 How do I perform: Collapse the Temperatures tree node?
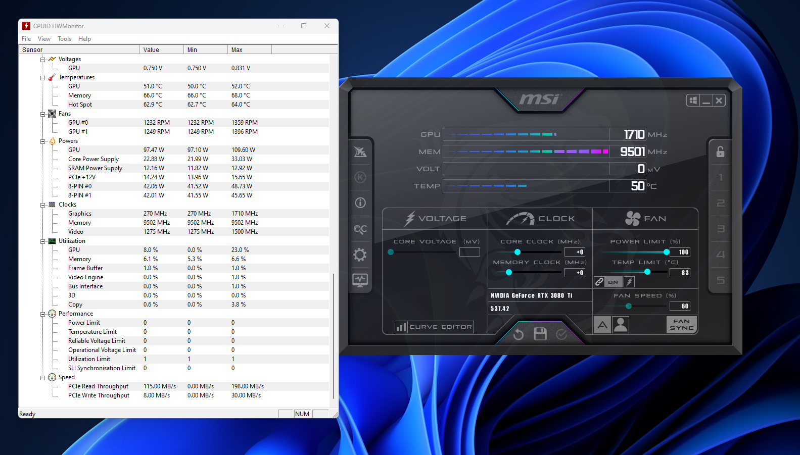43,78
